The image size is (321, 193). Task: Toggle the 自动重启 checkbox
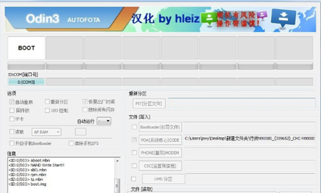(12, 102)
